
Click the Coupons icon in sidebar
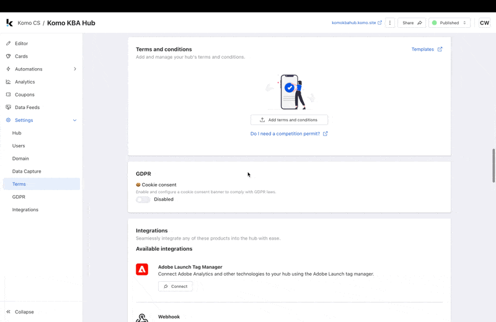coord(9,95)
